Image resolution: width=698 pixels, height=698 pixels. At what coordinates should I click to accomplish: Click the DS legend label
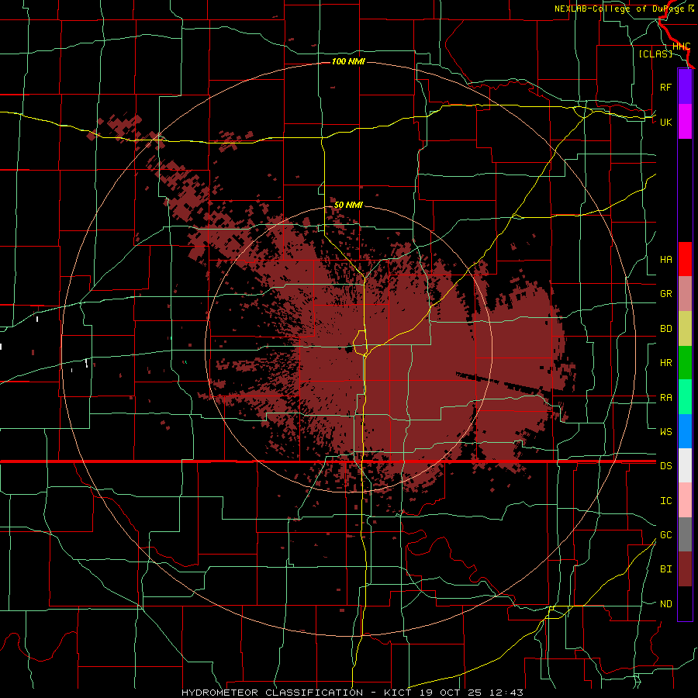[665, 465]
